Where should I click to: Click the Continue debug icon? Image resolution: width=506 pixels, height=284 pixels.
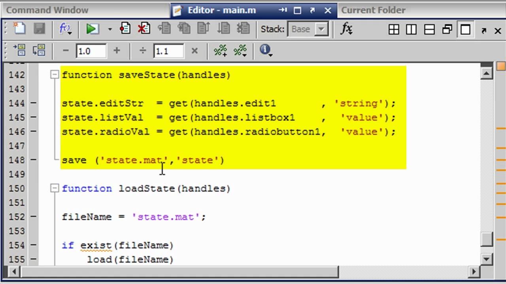223,28
